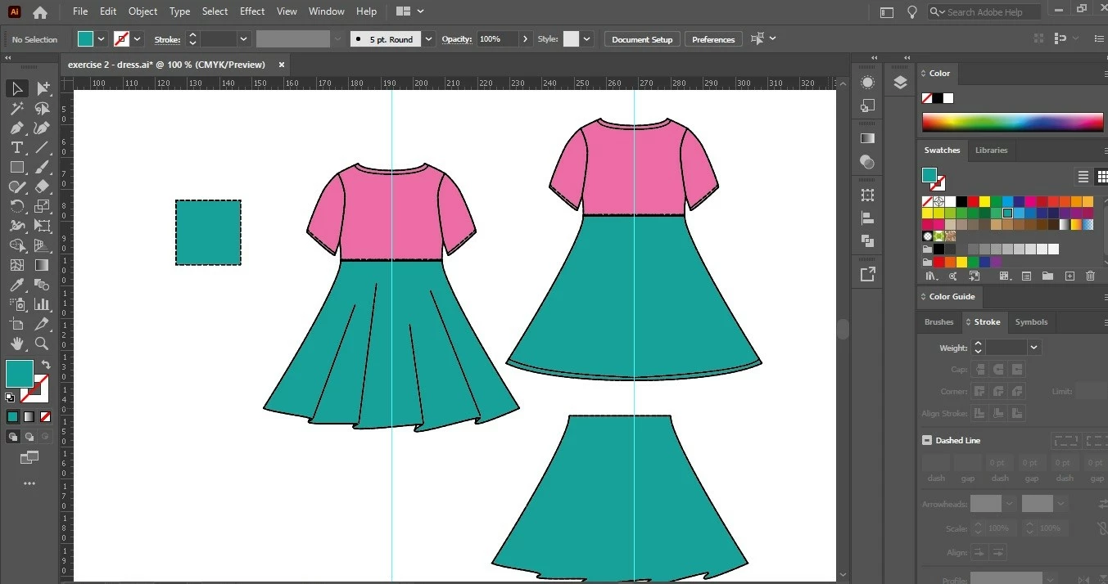Viewport: 1108px width, 584px height.
Task: Open the Effect menu
Action: [252, 11]
